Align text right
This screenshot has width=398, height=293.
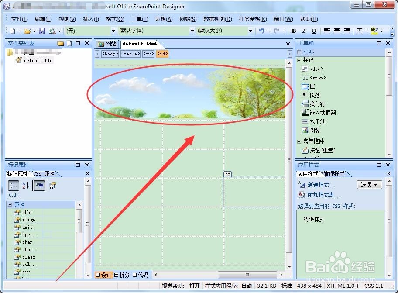(x=347, y=31)
